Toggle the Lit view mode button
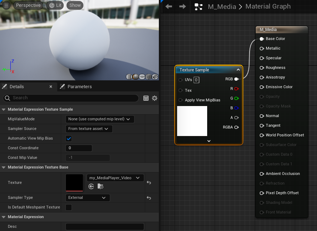 pos(55,5)
